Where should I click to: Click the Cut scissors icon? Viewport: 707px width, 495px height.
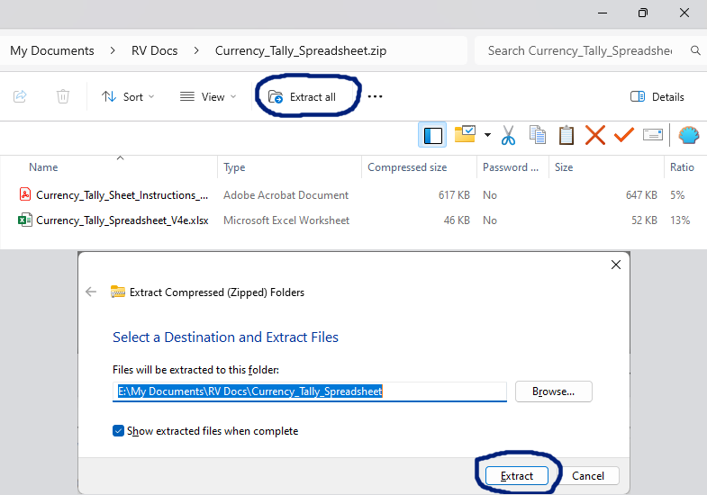(x=508, y=135)
